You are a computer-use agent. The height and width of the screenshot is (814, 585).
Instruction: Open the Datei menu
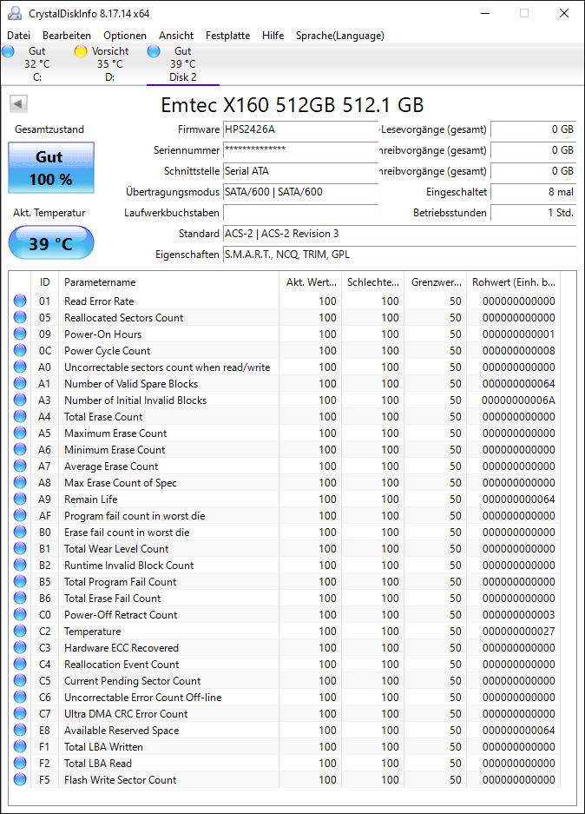tap(19, 36)
